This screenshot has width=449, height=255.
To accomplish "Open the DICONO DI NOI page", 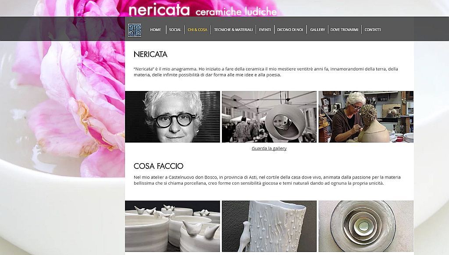I will (x=290, y=30).
